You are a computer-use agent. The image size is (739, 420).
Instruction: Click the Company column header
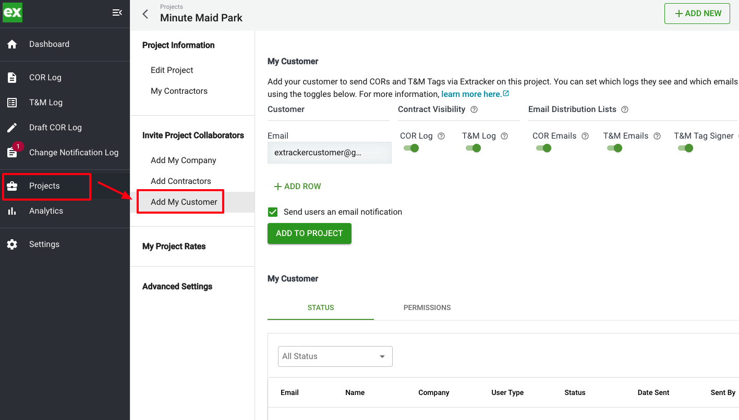[434, 392]
